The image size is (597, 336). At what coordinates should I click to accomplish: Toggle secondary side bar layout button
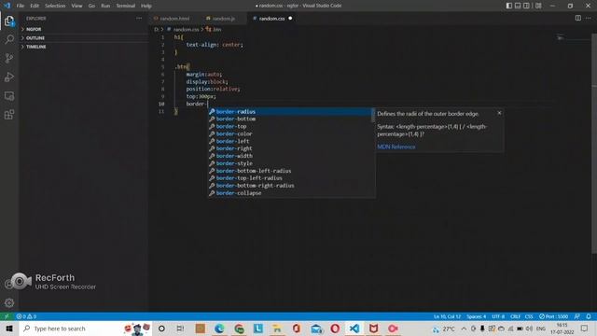pos(526,6)
